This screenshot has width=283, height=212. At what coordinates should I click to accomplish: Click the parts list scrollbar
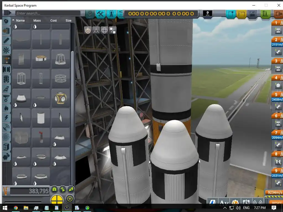(72, 118)
